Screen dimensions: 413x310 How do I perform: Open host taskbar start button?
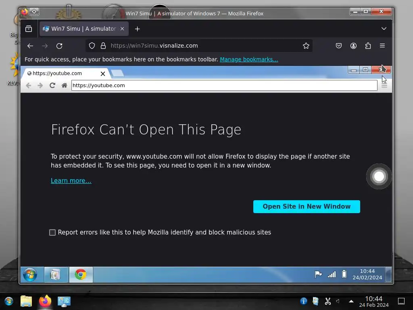click(x=9, y=301)
